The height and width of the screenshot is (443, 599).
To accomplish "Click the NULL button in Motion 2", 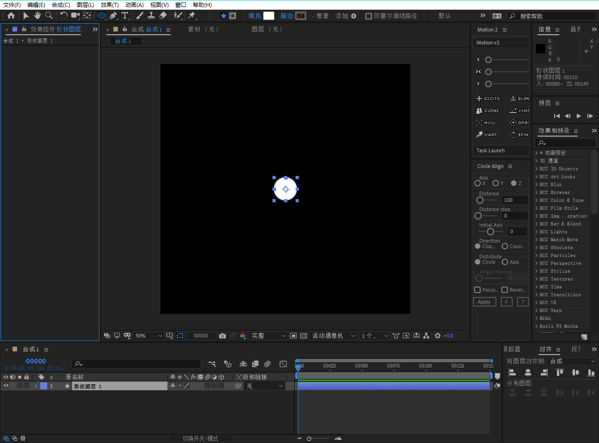I will pyautogui.click(x=486, y=123).
